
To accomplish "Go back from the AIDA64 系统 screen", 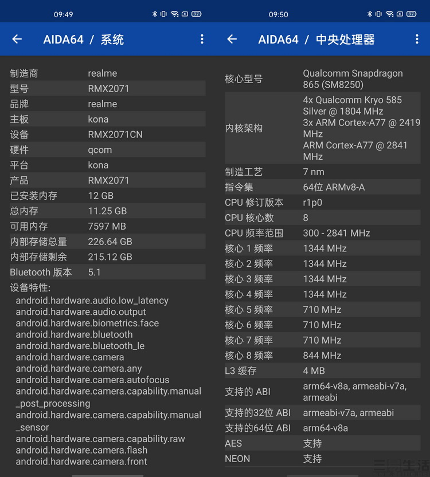I will pos(17,40).
